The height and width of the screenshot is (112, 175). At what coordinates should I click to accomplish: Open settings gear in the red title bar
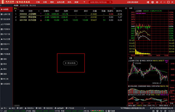coord(157,2)
